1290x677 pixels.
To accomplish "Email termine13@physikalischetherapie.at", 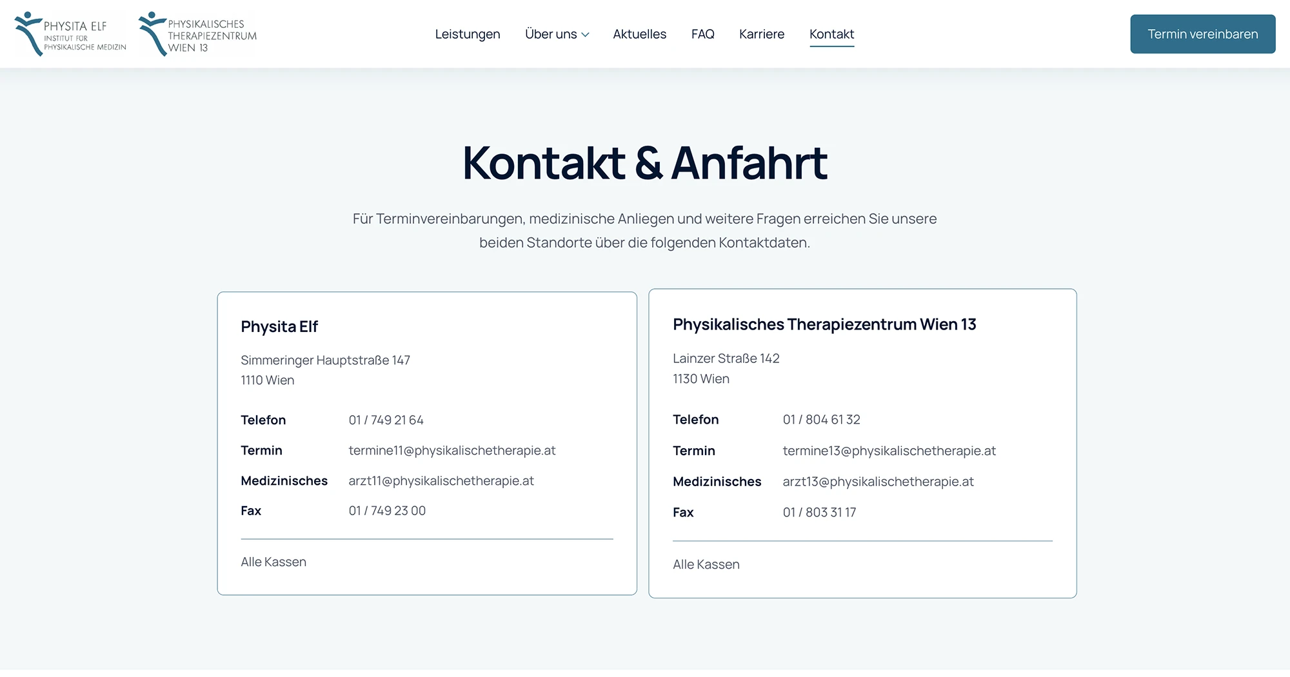I will click(889, 451).
